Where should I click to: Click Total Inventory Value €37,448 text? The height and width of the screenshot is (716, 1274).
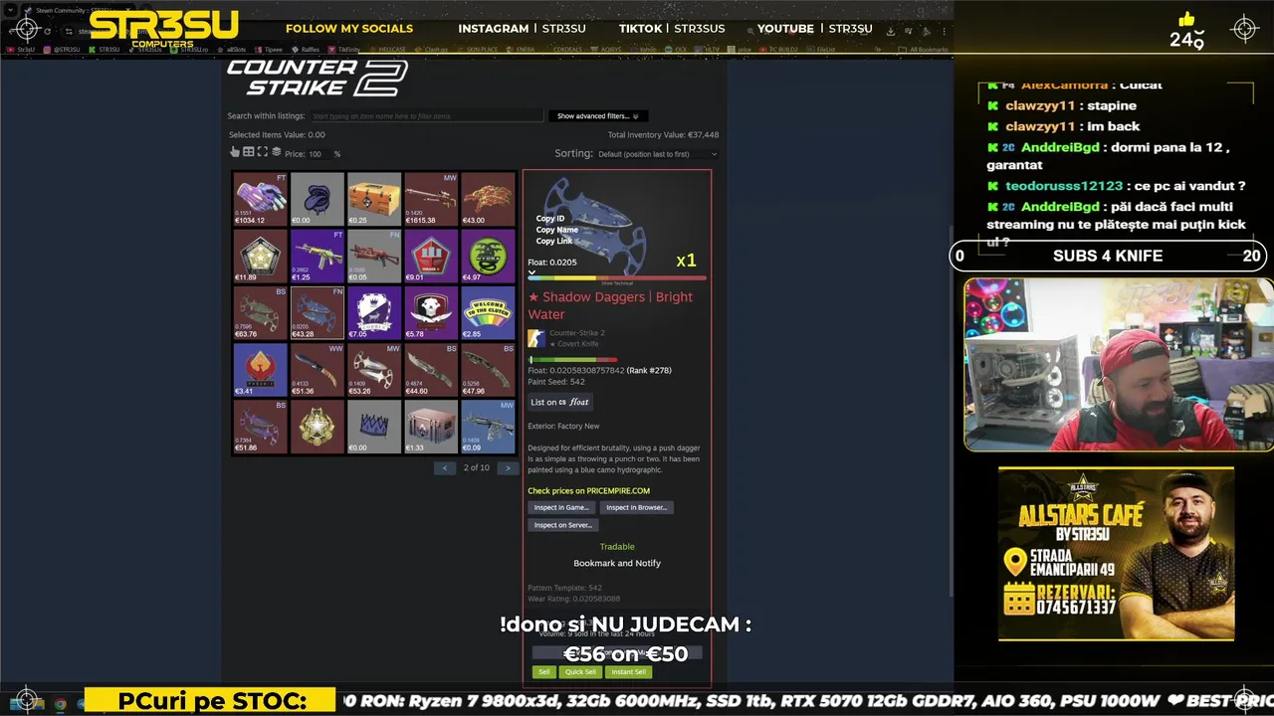(x=663, y=135)
